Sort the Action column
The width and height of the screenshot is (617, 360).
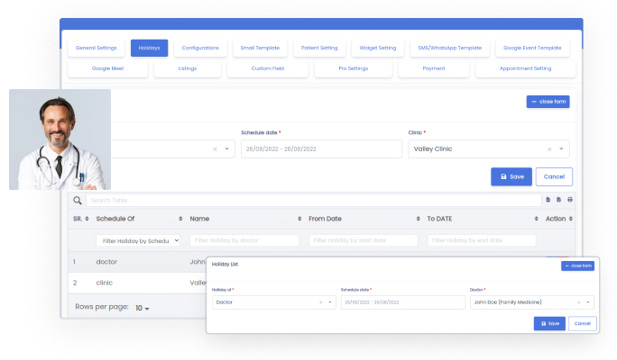571,219
